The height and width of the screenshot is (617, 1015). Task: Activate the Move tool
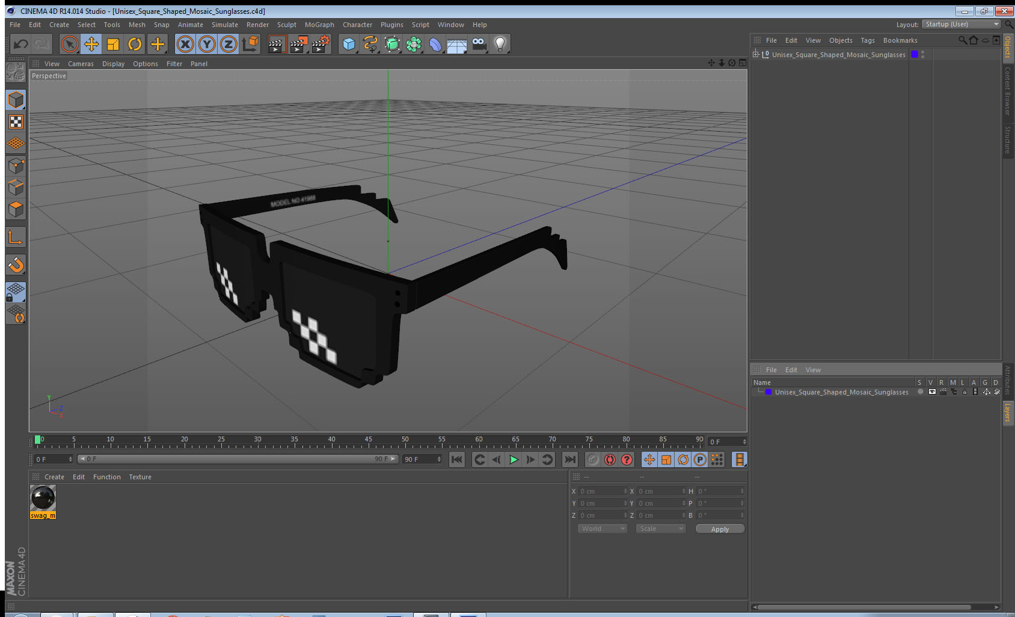pyautogui.click(x=91, y=44)
